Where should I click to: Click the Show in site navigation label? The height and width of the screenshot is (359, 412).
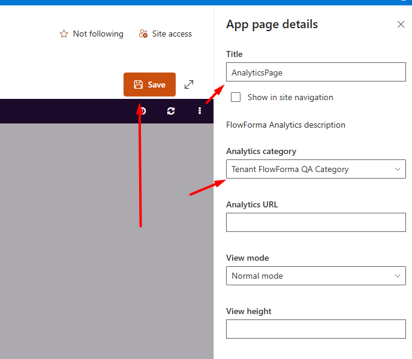point(290,98)
